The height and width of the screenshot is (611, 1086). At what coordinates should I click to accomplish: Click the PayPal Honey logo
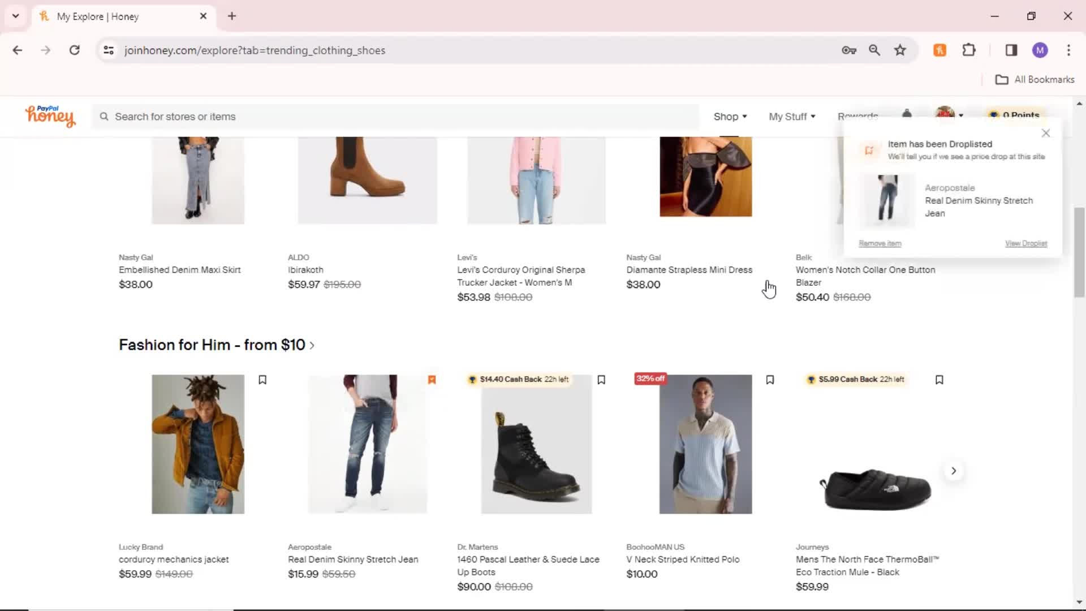(x=50, y=116)
